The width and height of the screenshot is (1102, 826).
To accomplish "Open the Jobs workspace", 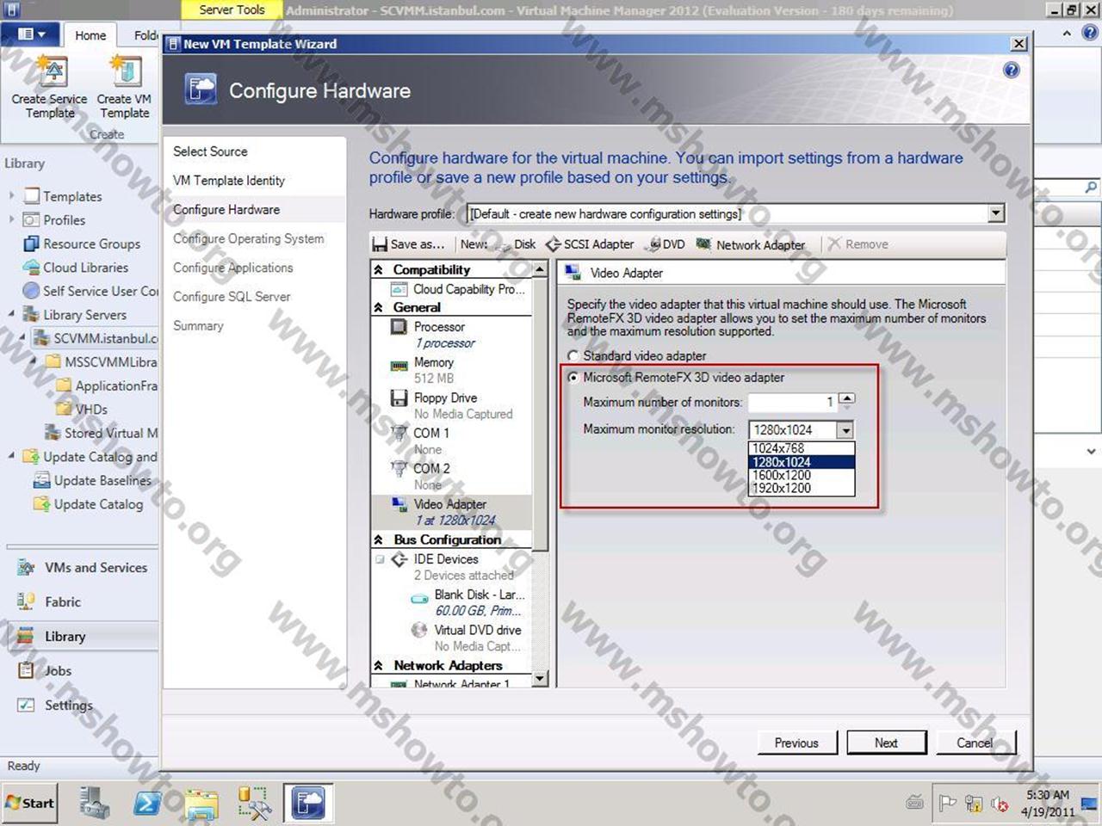I will click(x=58, y=671).
